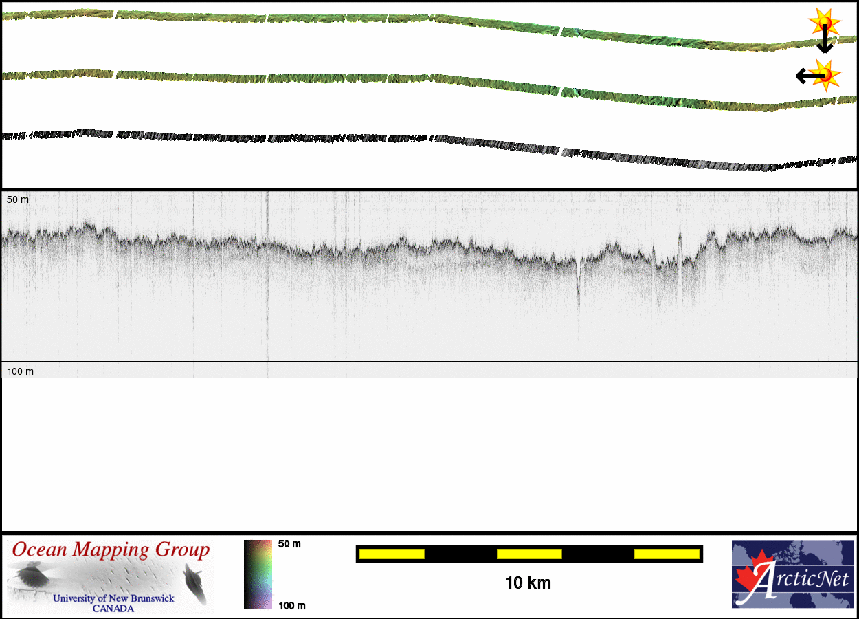Viewport: 859px width, 619px height.
Task: Click the University of New Brunswick text
Action: 113,598
